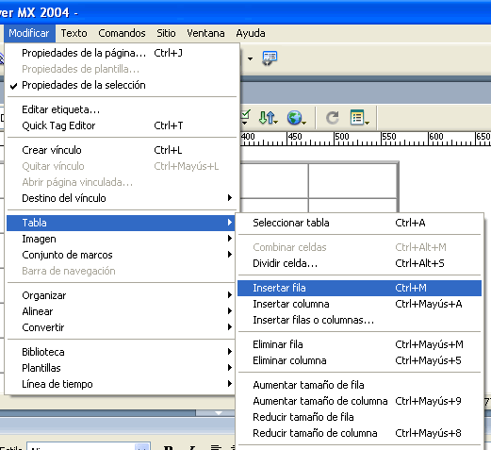Choose Aumentar tamaño de columna
The width and height of the screenshot is (491, 450).
(359, 401)
